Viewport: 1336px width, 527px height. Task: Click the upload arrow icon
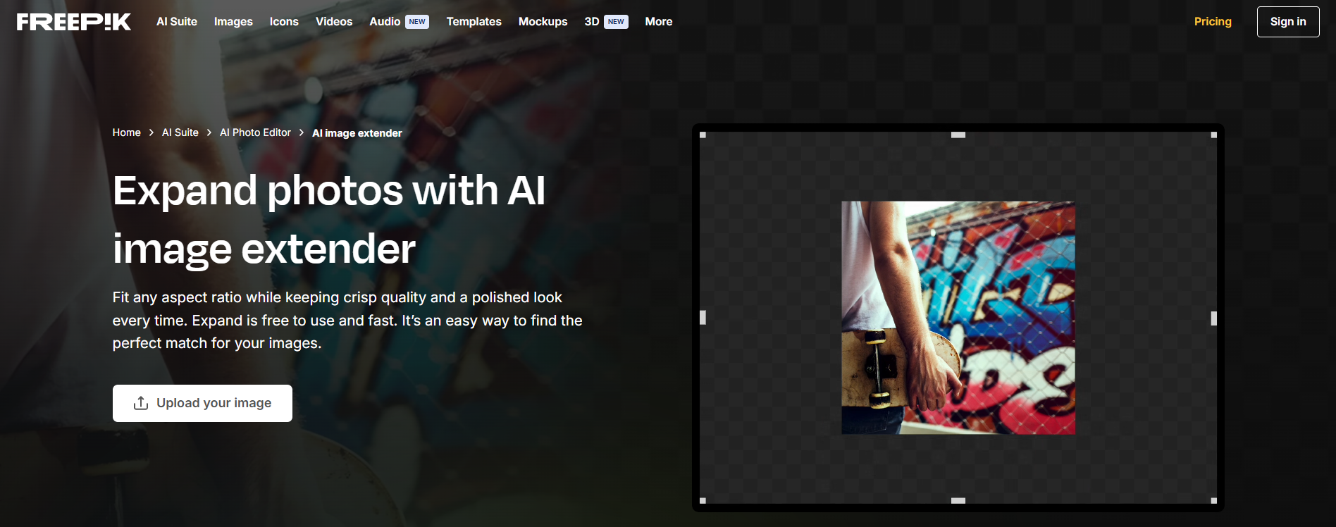coord(141,403)
